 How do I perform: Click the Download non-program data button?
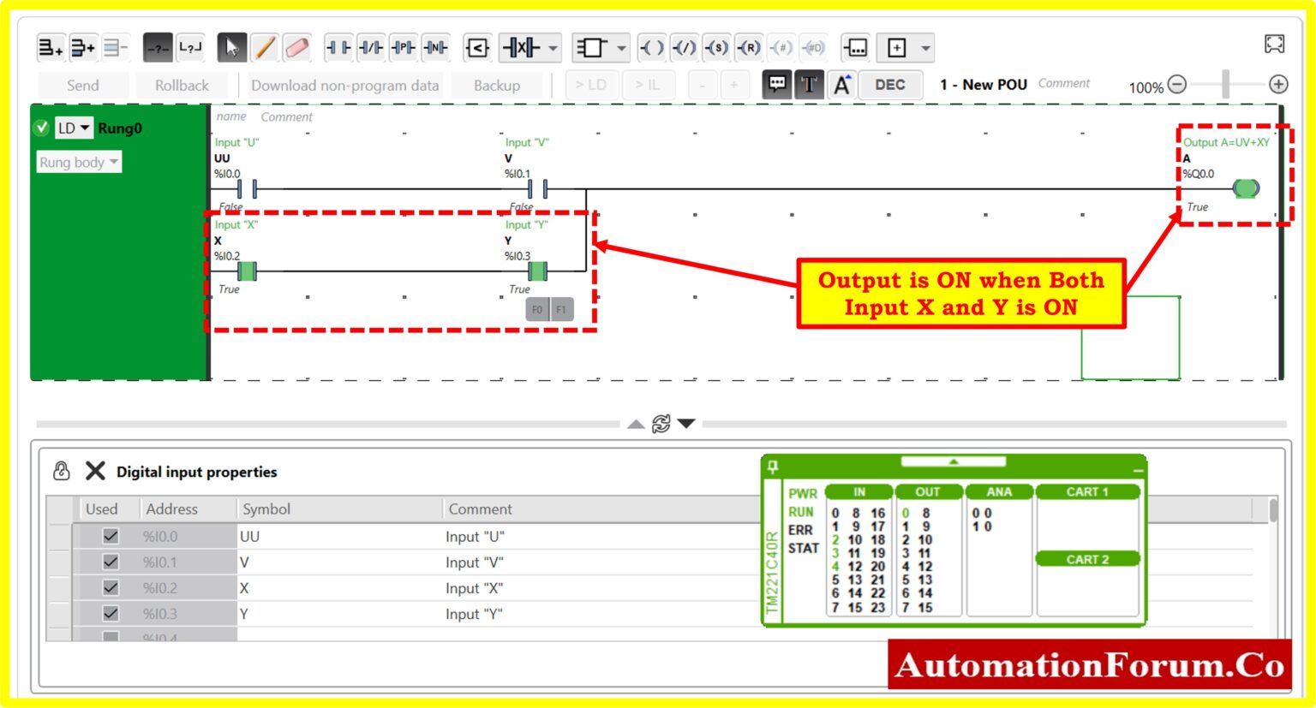pos(344,85)
